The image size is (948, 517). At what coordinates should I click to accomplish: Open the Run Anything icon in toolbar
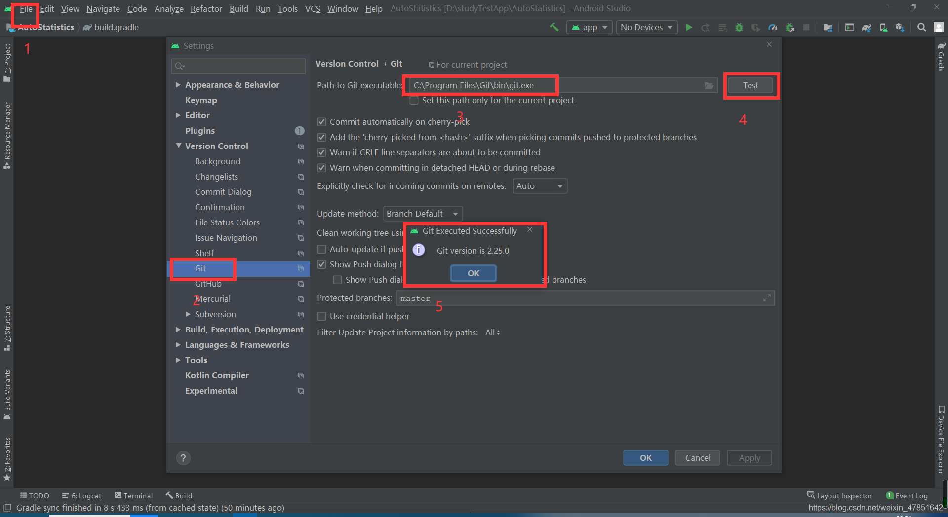coord(850,27)
